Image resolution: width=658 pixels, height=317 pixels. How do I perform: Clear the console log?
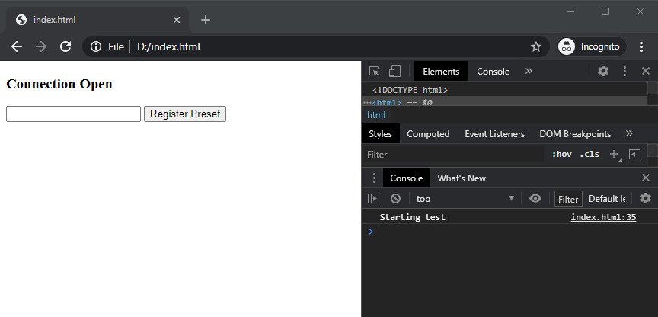click(x=395, y=199)
